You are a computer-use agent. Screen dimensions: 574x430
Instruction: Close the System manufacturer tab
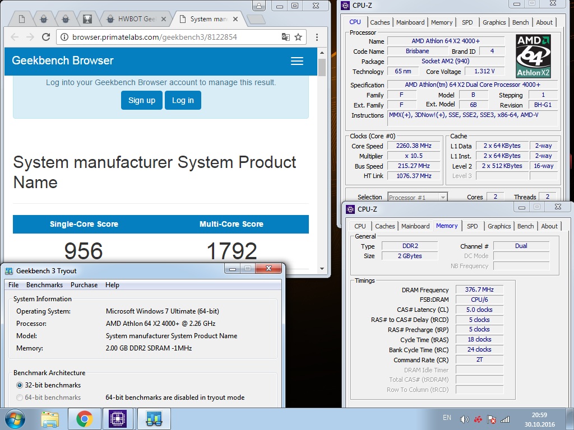click(235, 19)
